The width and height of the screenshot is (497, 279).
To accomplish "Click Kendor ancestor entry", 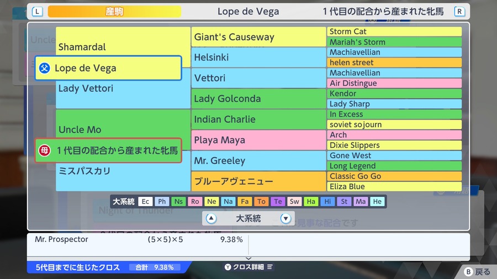I will click(394, 94).
